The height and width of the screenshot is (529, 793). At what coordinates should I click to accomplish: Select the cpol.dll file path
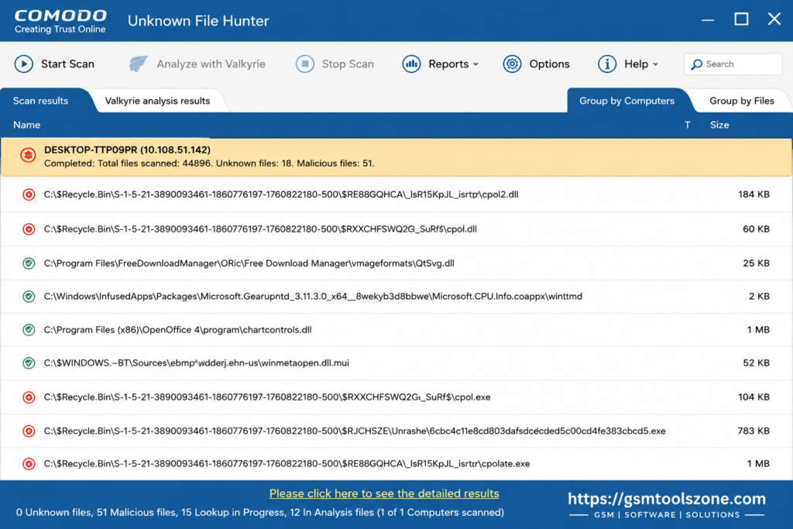pos(260,229)
